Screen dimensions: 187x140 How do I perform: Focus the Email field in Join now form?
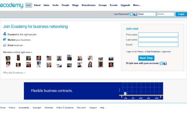(x=158, y=45)
